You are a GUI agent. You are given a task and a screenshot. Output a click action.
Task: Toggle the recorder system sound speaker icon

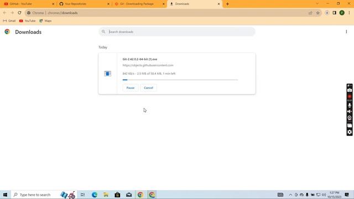point(350,112)
